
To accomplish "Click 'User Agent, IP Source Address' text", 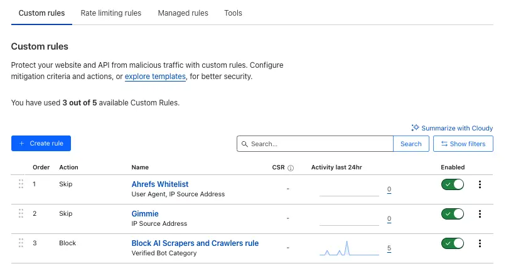I will pos(178,194).
